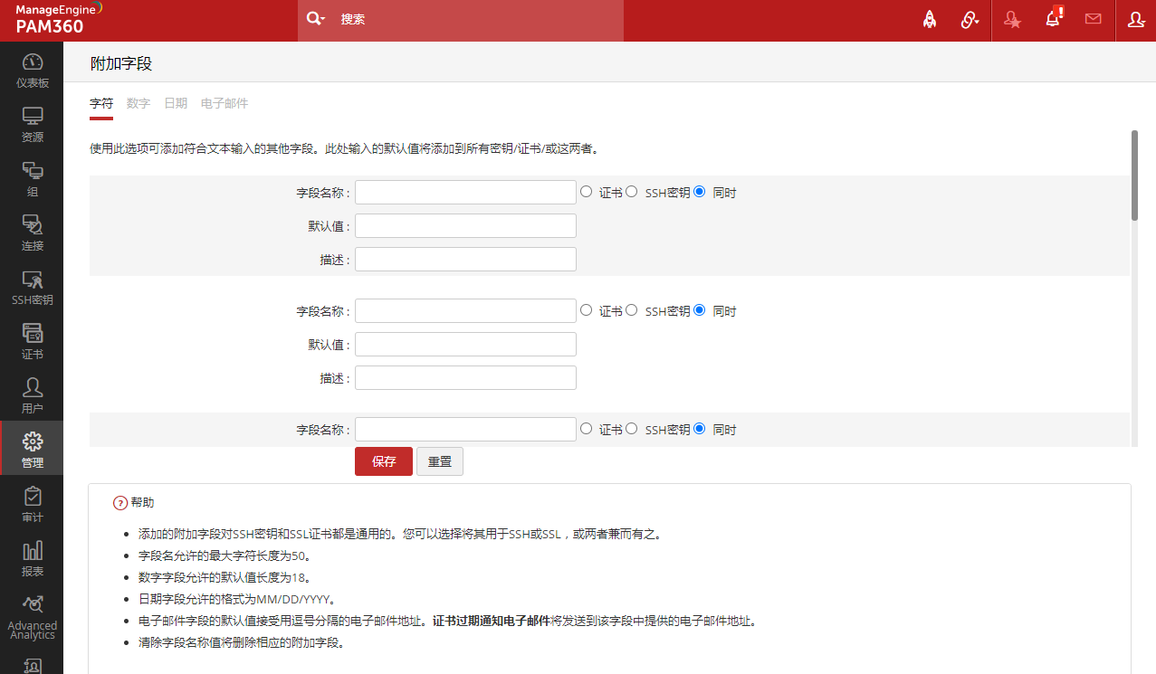Select SSH密钥 radio in the third field block
Screen dimensions: 1156x674
(x=632, y=429)
